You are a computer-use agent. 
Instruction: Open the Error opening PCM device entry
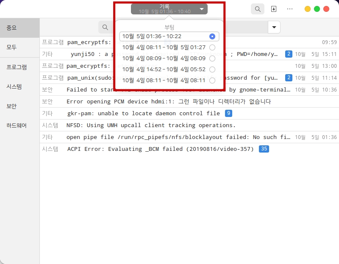(169, 101)
